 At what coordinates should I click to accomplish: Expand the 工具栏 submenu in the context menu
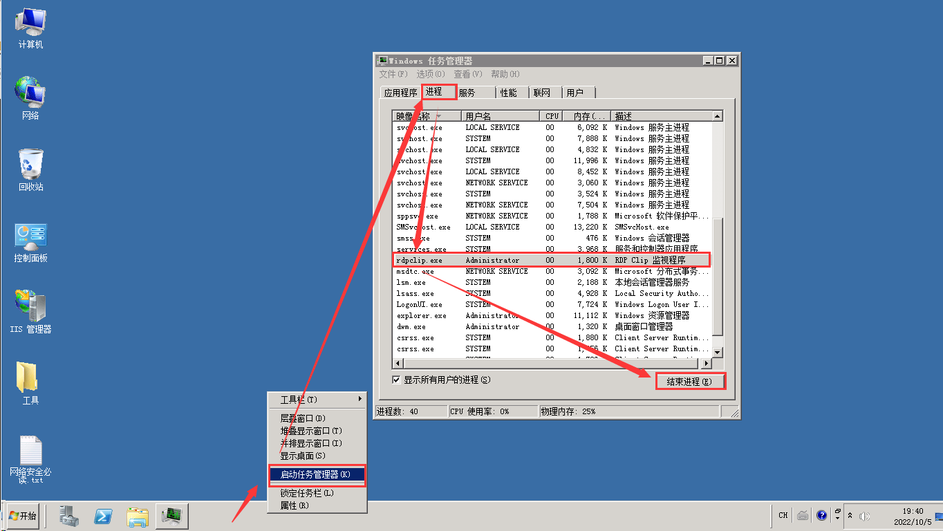coord(317,400)
